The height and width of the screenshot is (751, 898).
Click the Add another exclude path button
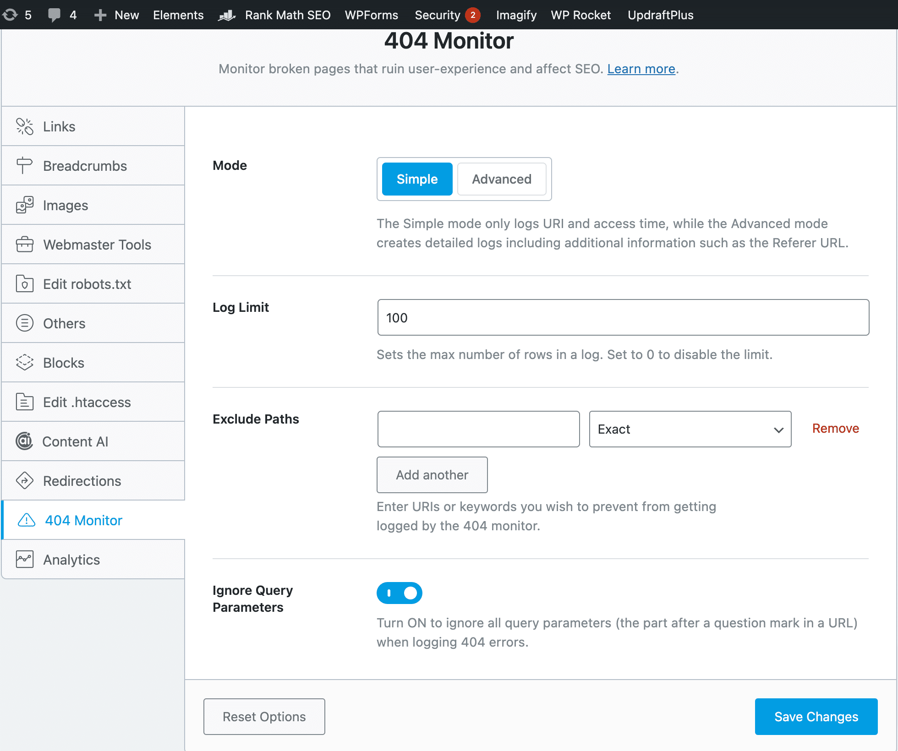pos(432,475)
